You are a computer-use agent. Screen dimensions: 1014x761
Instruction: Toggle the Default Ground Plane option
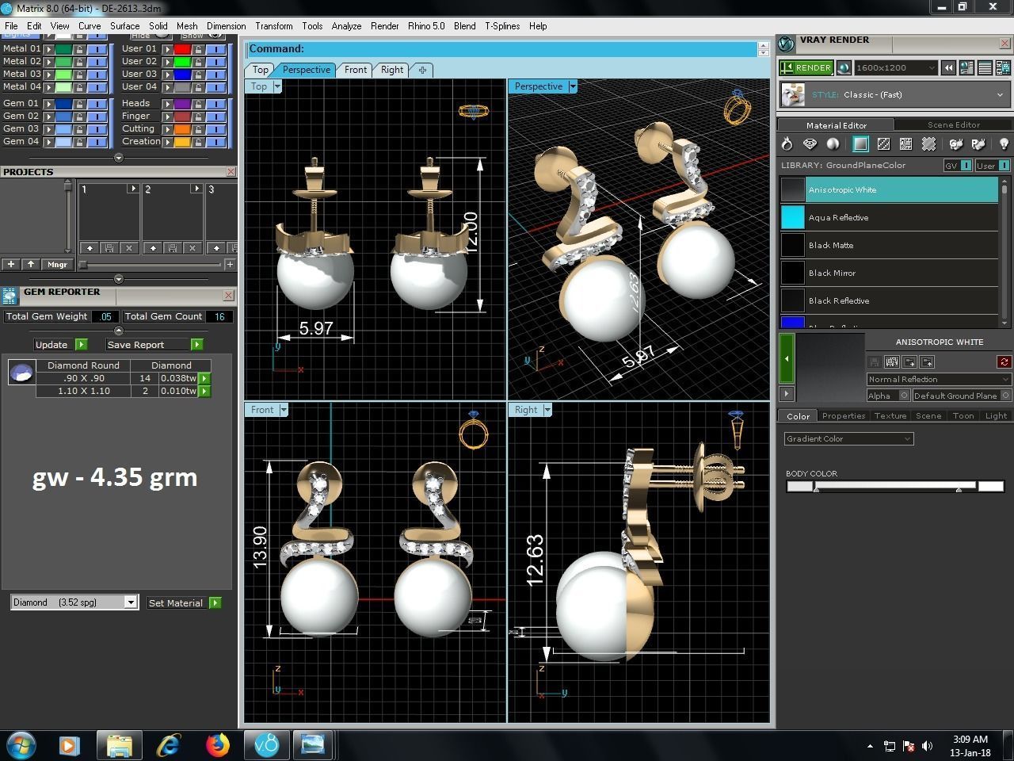point(962,396)
